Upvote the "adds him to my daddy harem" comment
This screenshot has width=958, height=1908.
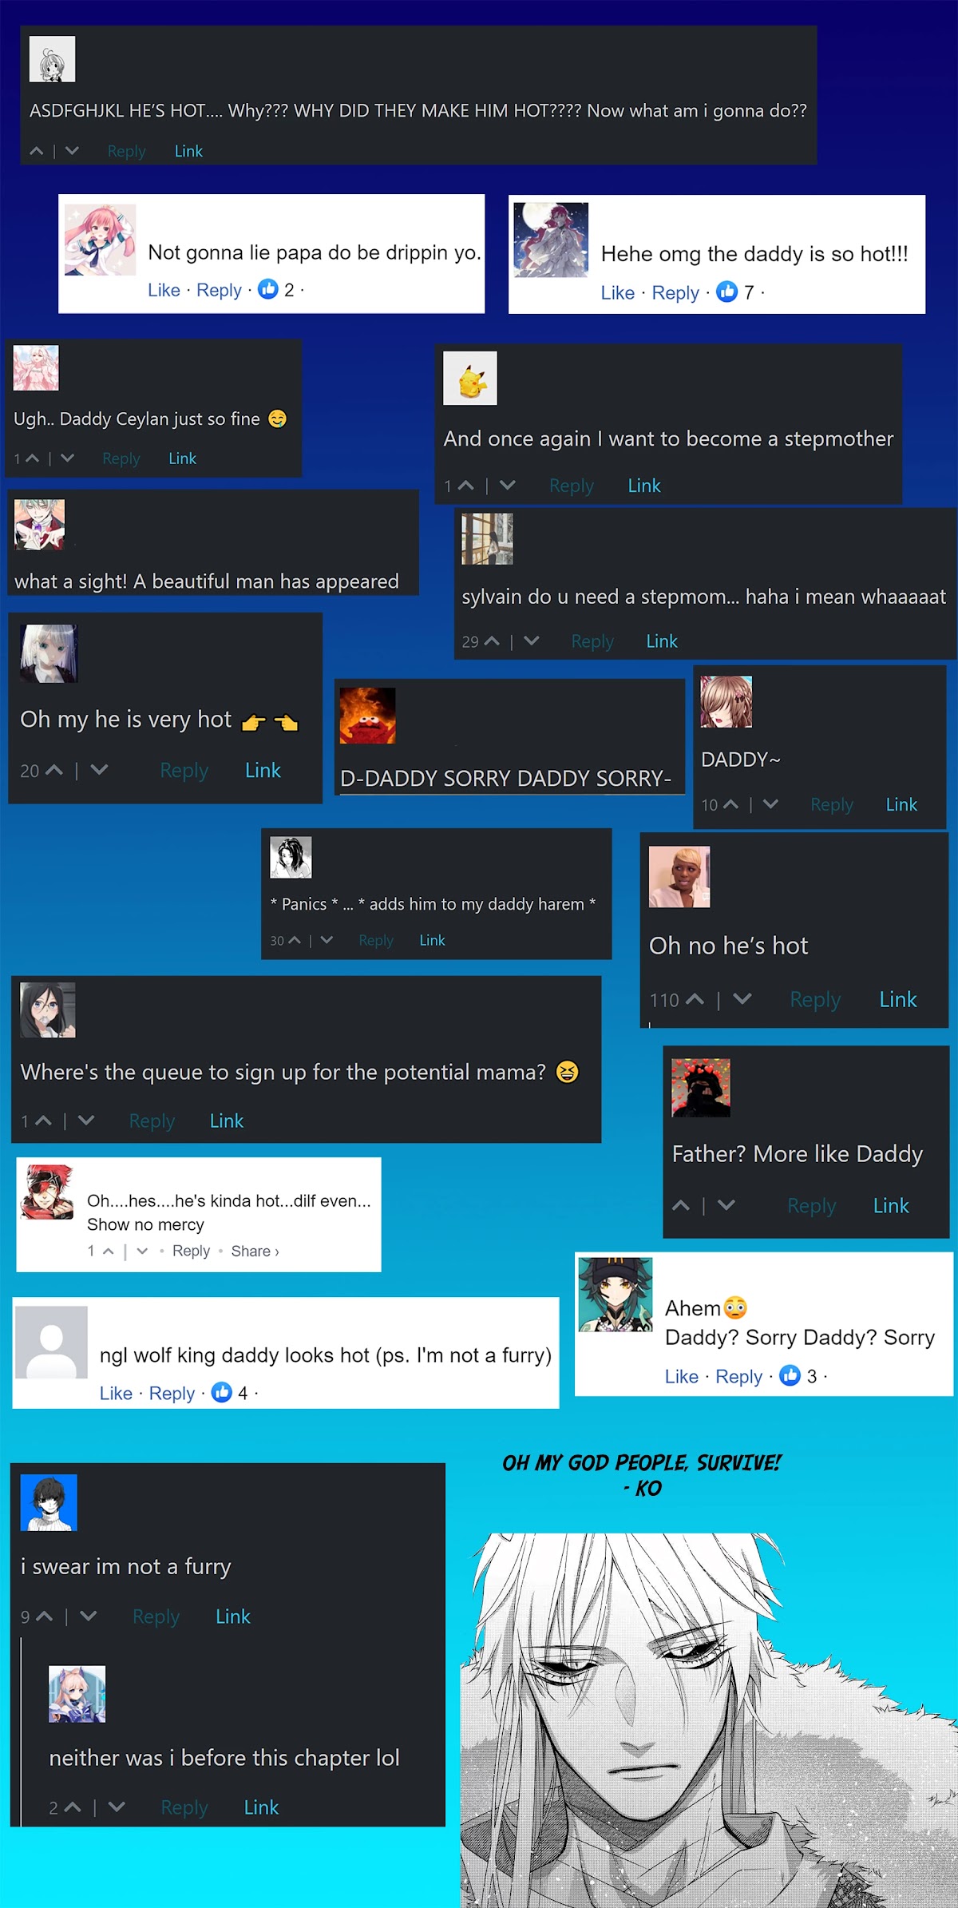pos(295,940)
